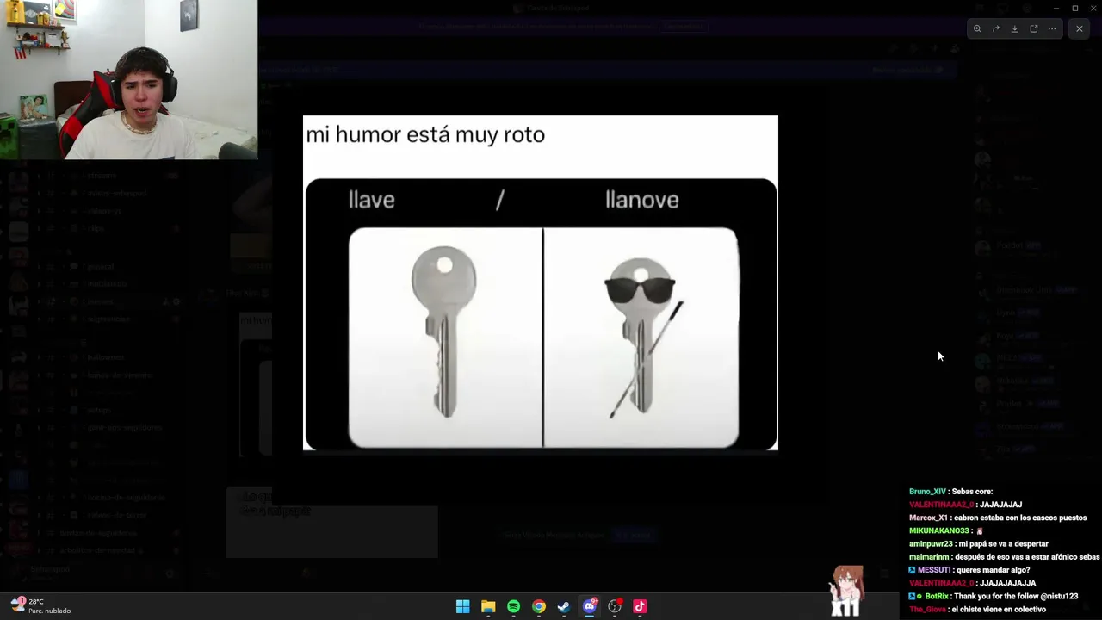
Task: Select MIKUNAKANO33 chat message
Action: pos(945,531)
